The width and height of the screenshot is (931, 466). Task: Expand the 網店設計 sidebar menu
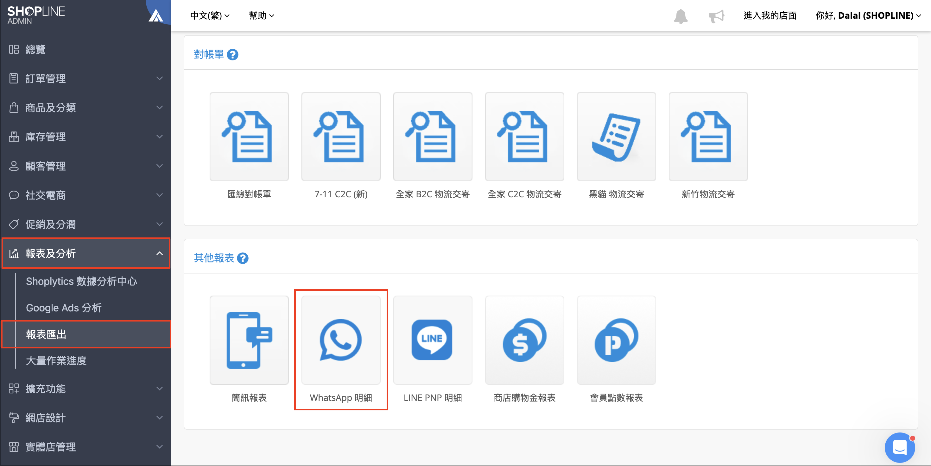[85, 418]
